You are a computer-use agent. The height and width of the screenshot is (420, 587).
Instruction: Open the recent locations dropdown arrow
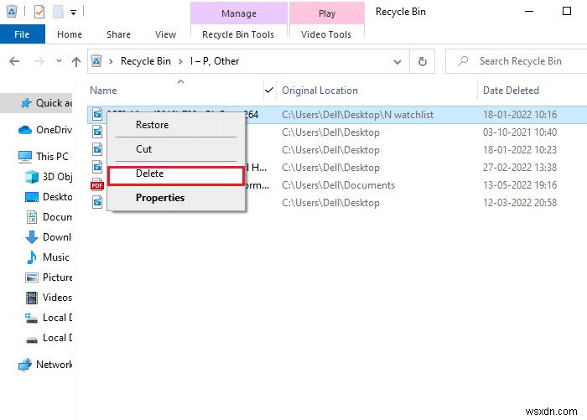coord(59,60)
